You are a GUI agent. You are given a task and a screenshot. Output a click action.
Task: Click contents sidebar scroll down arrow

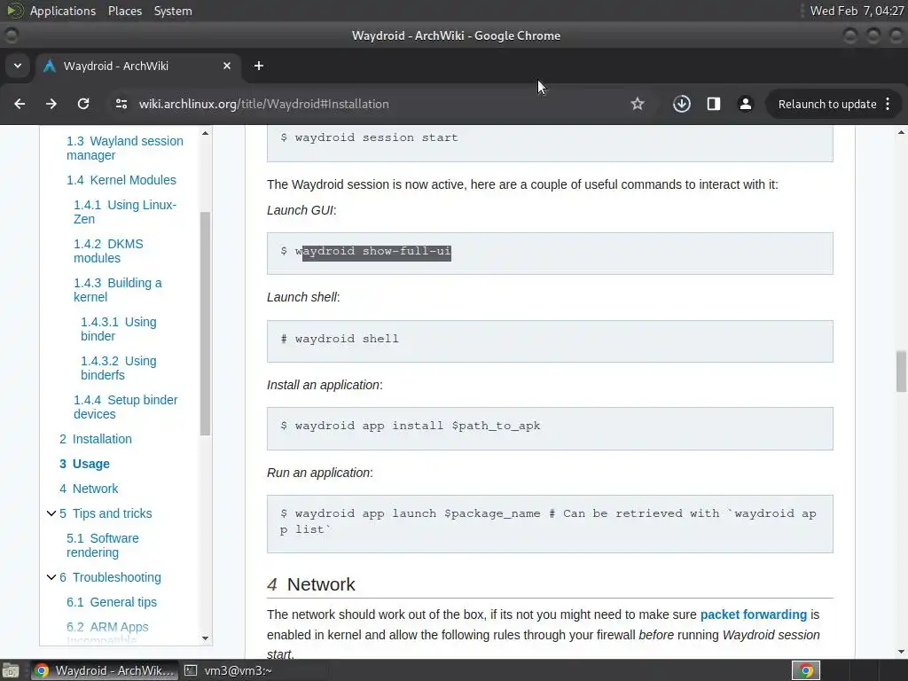205,638
